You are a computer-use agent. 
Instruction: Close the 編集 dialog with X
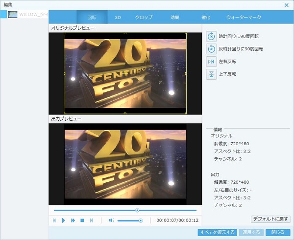click(287, 5)
